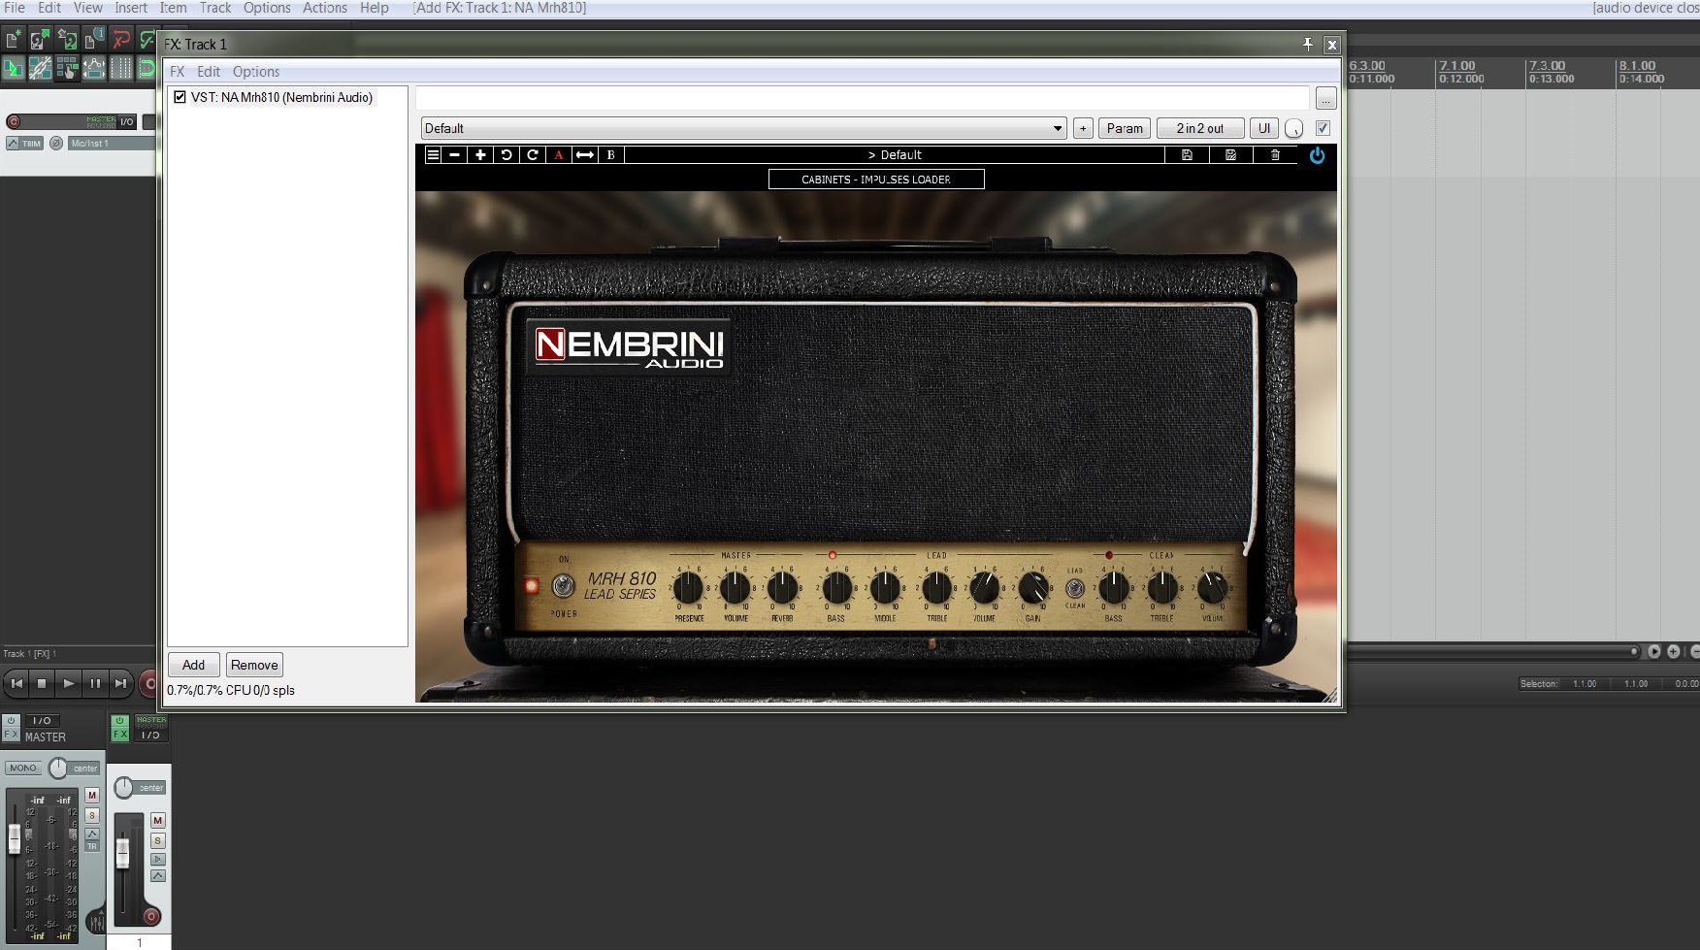Click transport Stop button
The height and width of the screenshot is (950, 1700).
point(42,683)
